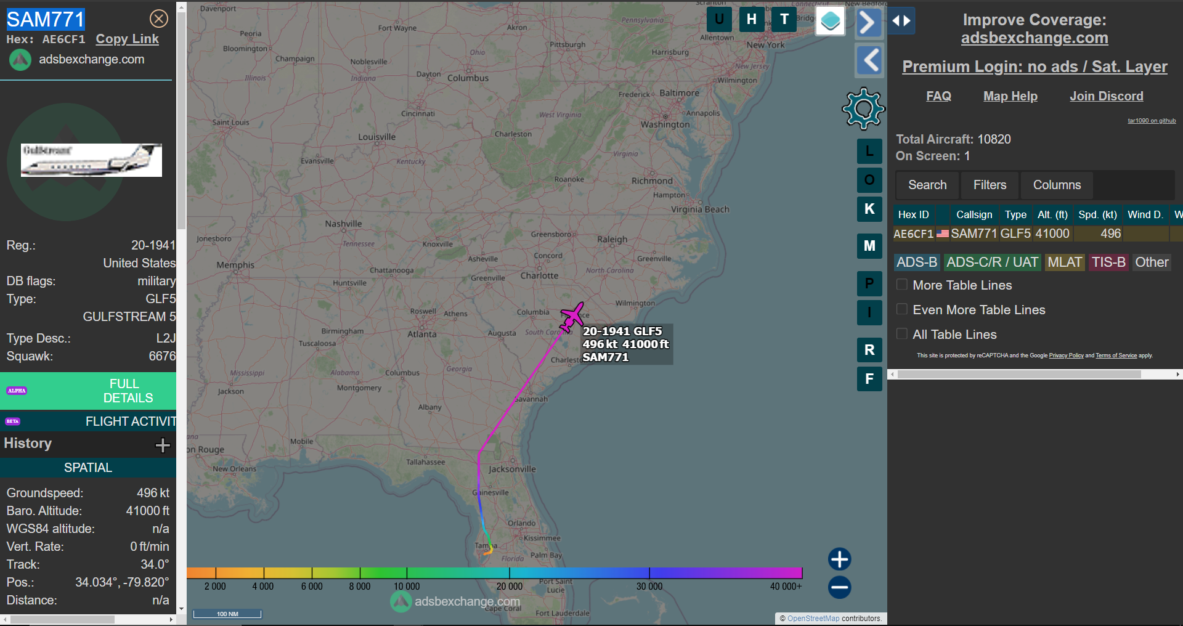Image resolution: width=1183 pixels, height=626 pixels.
Task: Open the FAQ link
Action: coord(938,96)
